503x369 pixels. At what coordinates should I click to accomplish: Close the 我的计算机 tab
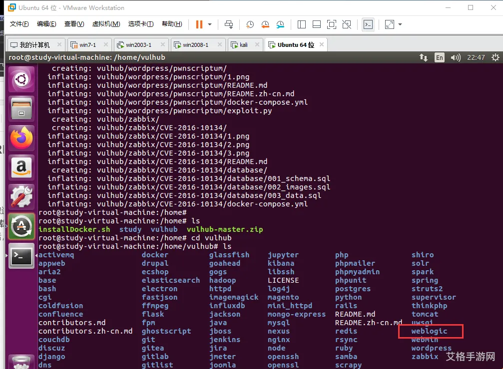pyautogui.click(x=59, y=44)
